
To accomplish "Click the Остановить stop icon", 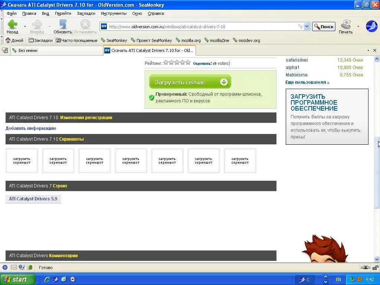I will 85,26.
